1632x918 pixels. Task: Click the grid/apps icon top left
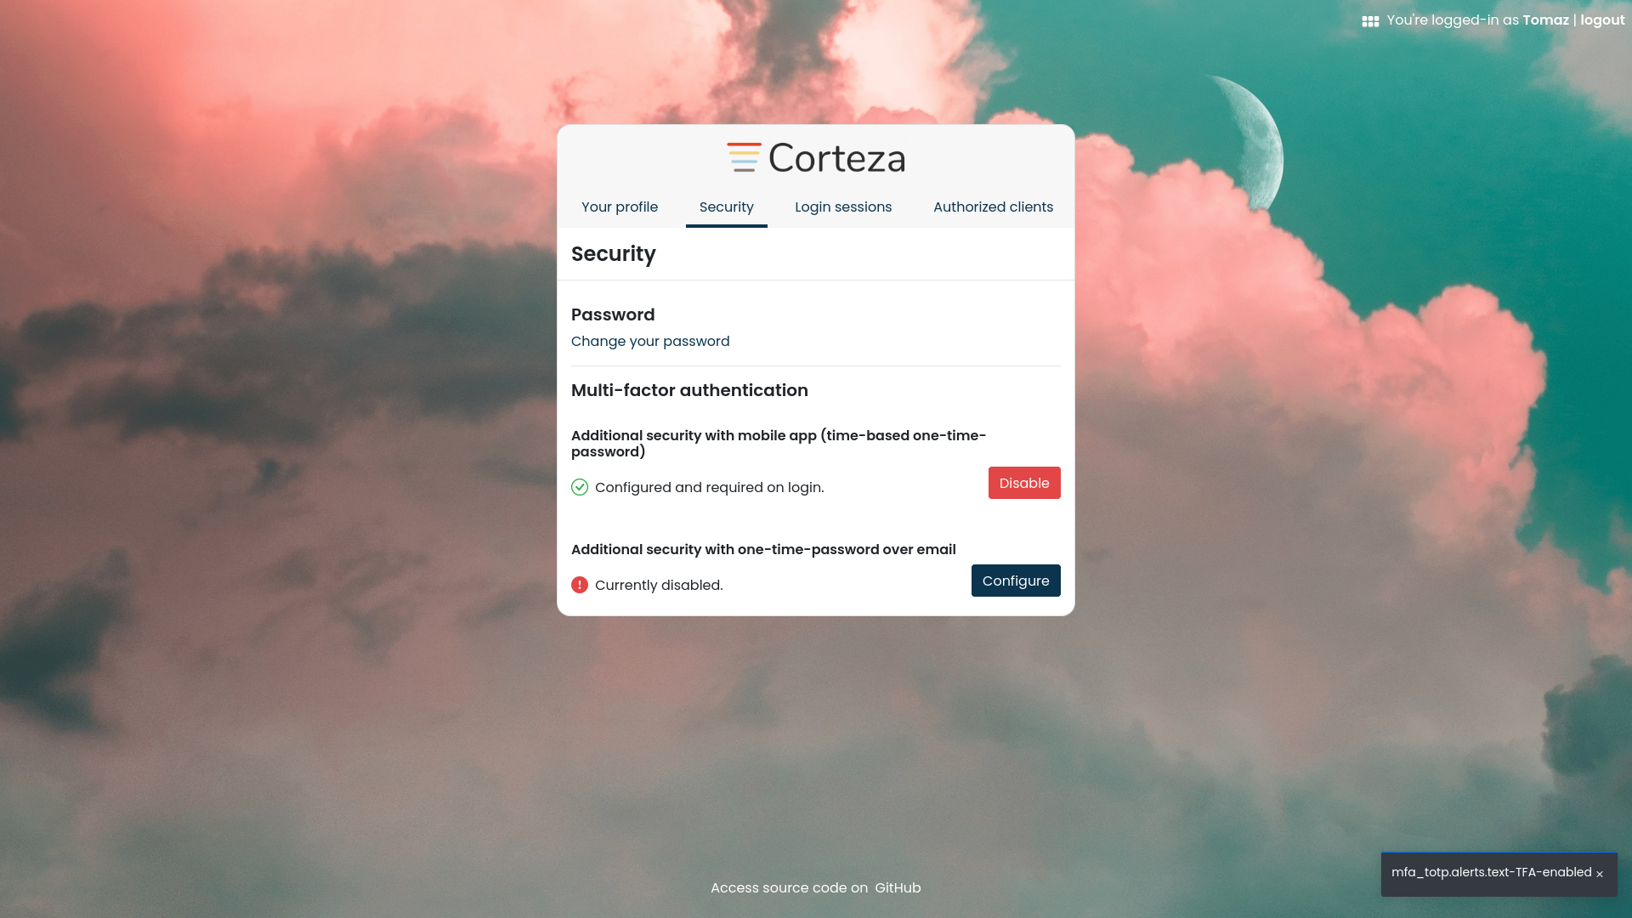[1369, 20]
